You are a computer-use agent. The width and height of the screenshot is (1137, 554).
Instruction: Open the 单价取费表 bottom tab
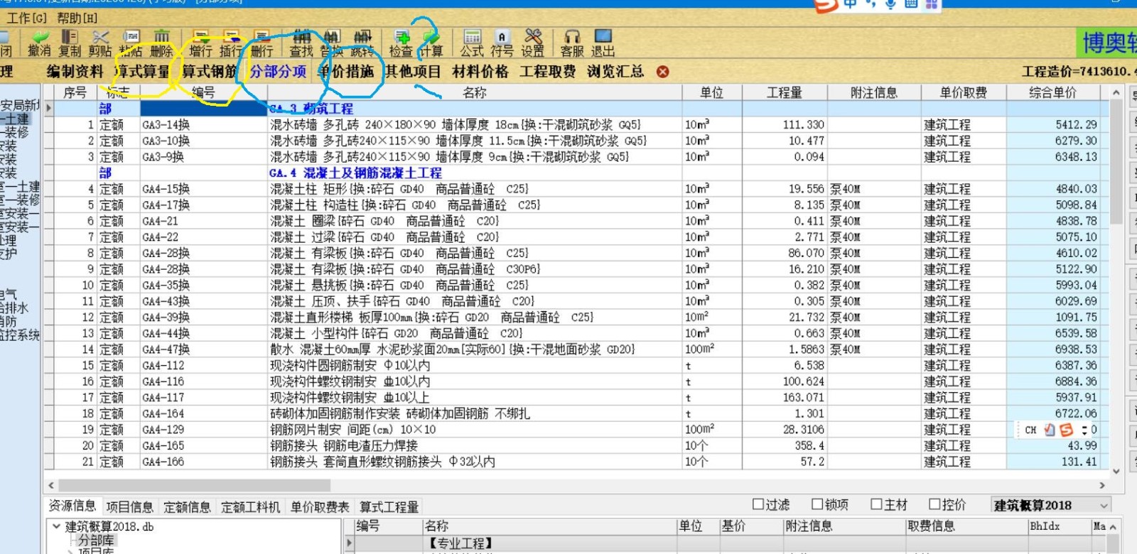click(x=320, y=506)
